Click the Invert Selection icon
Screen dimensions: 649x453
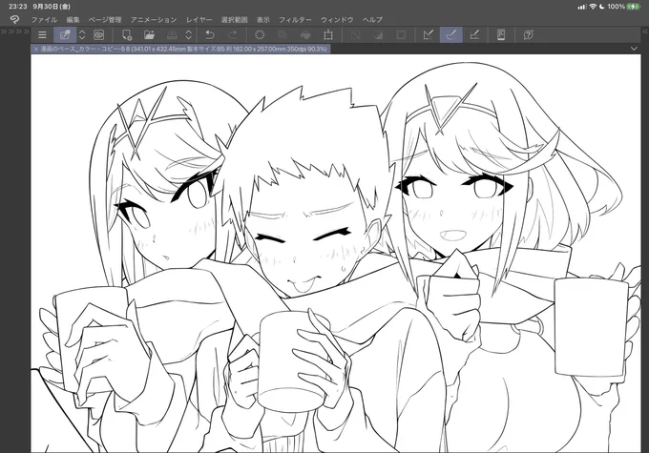pyautogui.click(x=378, y=35)
